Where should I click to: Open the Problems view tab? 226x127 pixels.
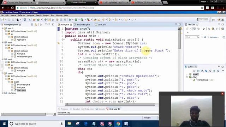click(63, 109)
